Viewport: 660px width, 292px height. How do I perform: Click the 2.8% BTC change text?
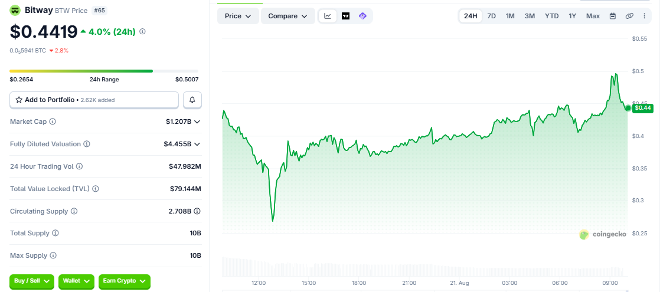coord(59,51)
